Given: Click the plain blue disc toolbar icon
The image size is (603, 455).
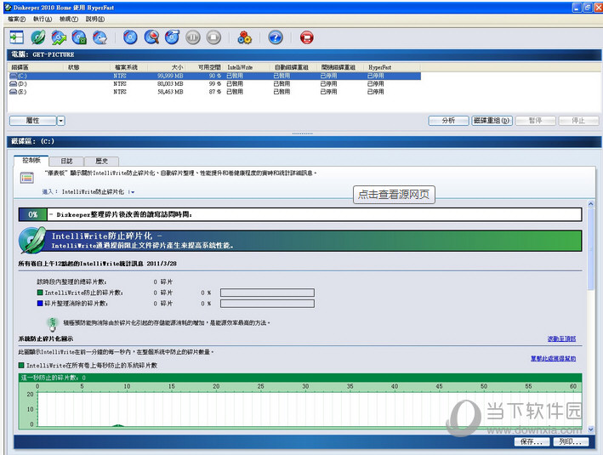Looking at the screenshot, I should click(x=130, y=37).
